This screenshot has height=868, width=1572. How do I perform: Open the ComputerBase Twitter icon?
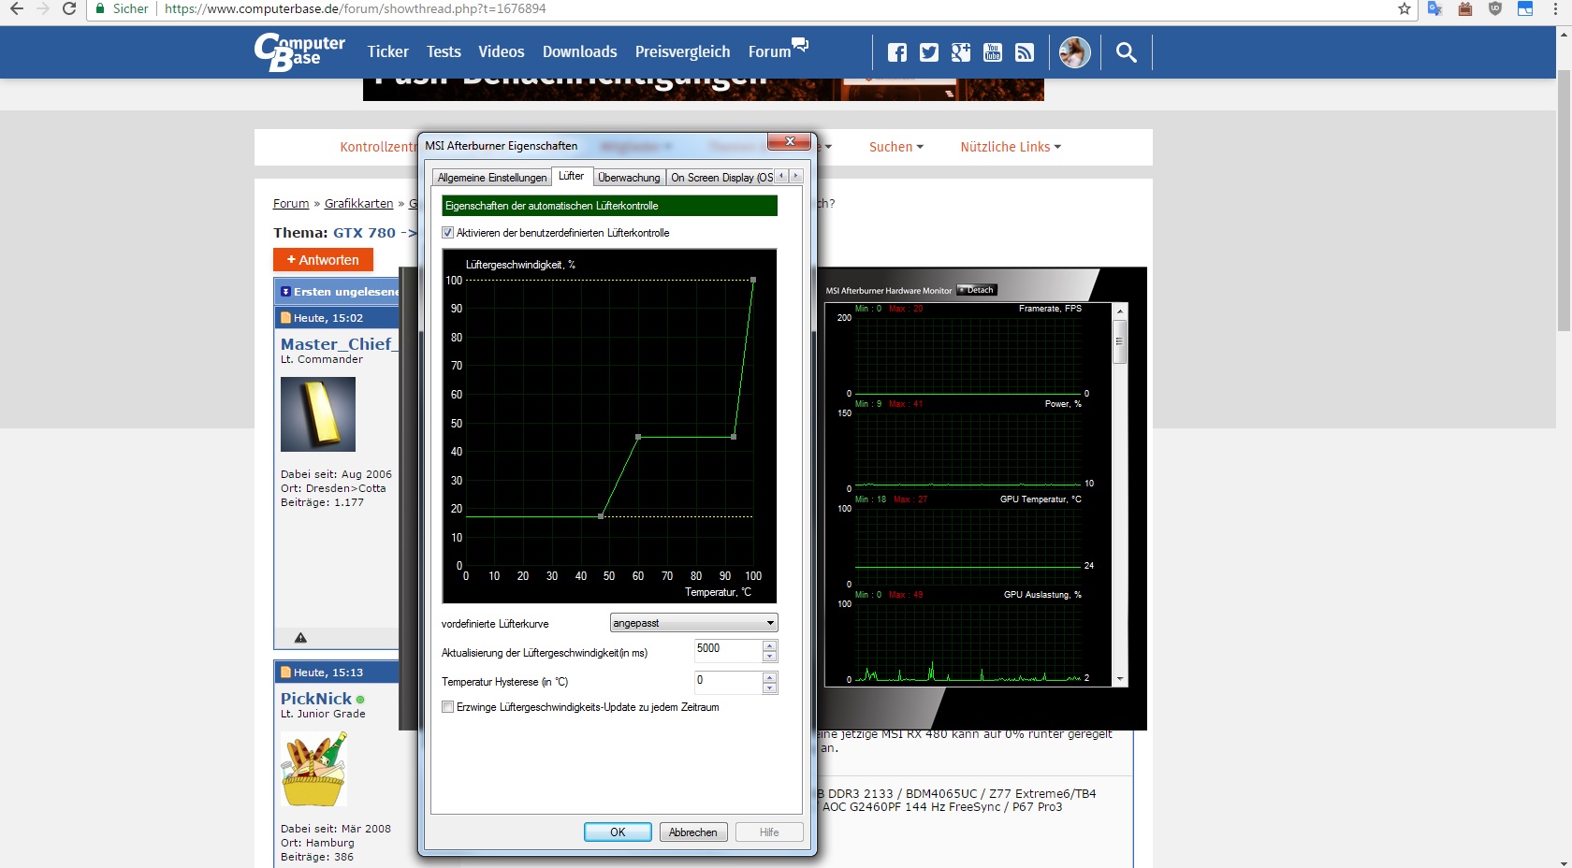point(929,52)
